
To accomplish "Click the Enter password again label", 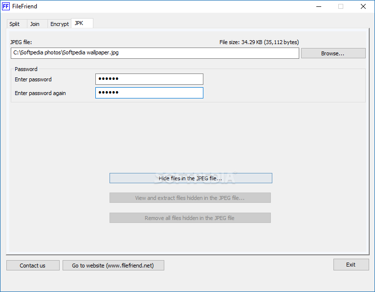I will [40, 93].
